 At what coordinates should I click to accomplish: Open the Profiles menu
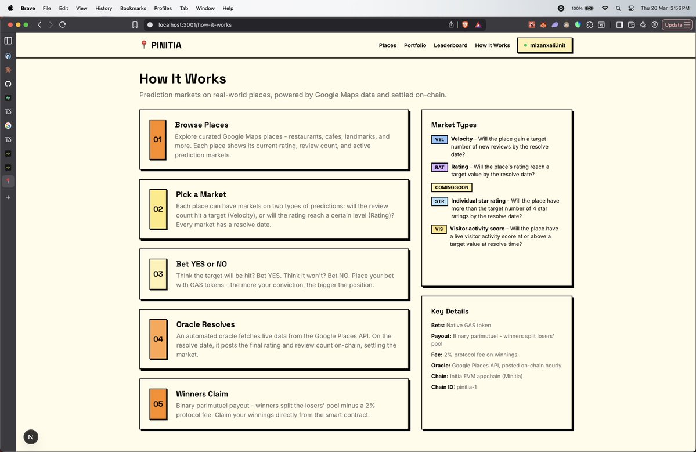pos(163,8)
